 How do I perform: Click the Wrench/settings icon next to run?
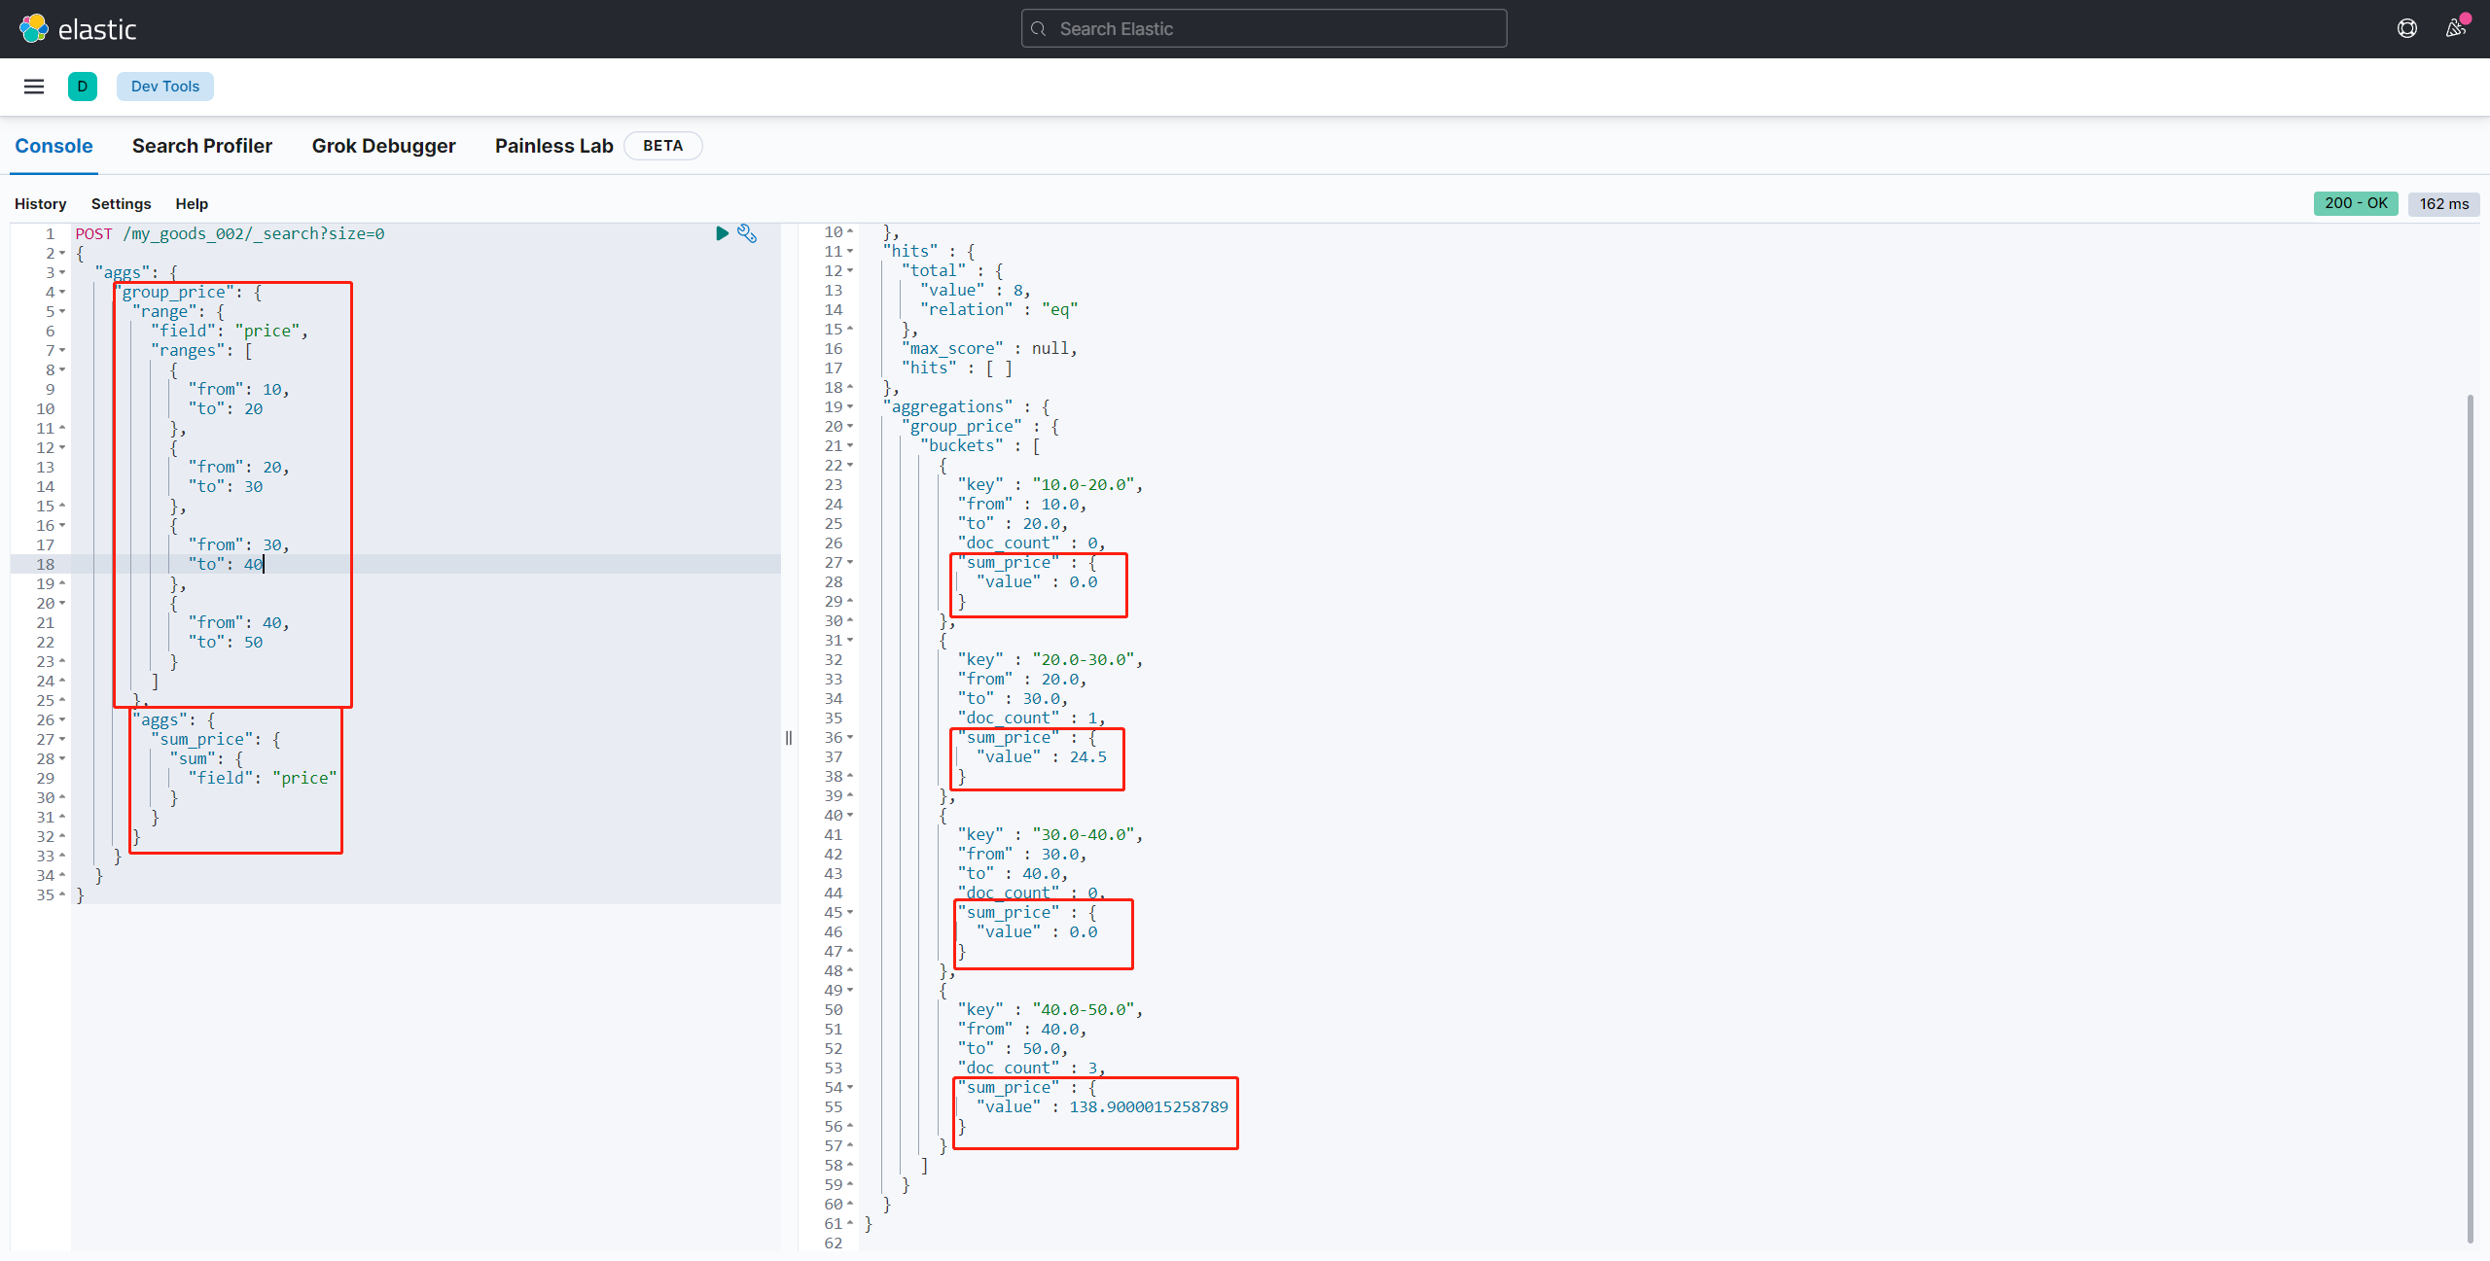746,233
